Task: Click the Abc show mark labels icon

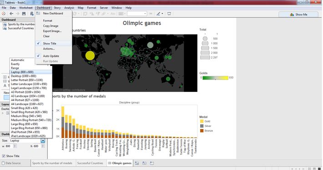Action: point(113,14)
